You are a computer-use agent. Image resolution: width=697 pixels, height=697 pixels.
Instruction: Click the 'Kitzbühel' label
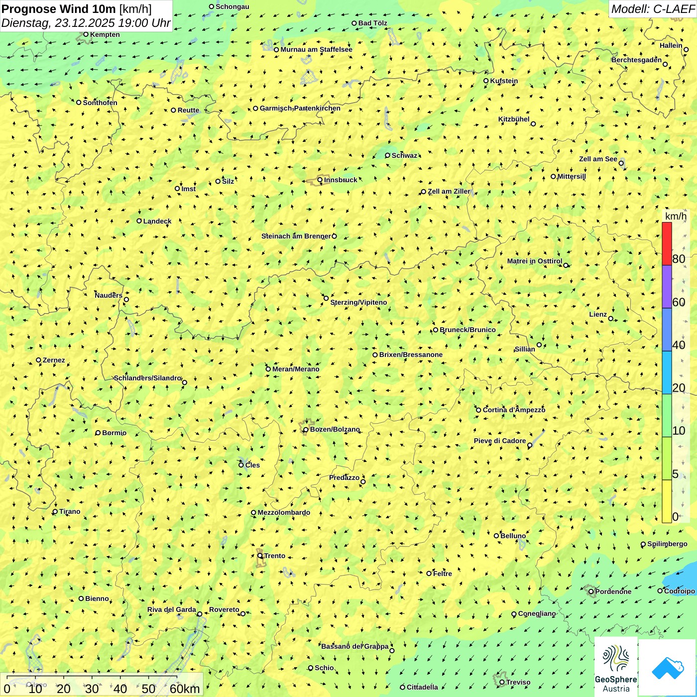pyautogui.click(x=514, y=119)
